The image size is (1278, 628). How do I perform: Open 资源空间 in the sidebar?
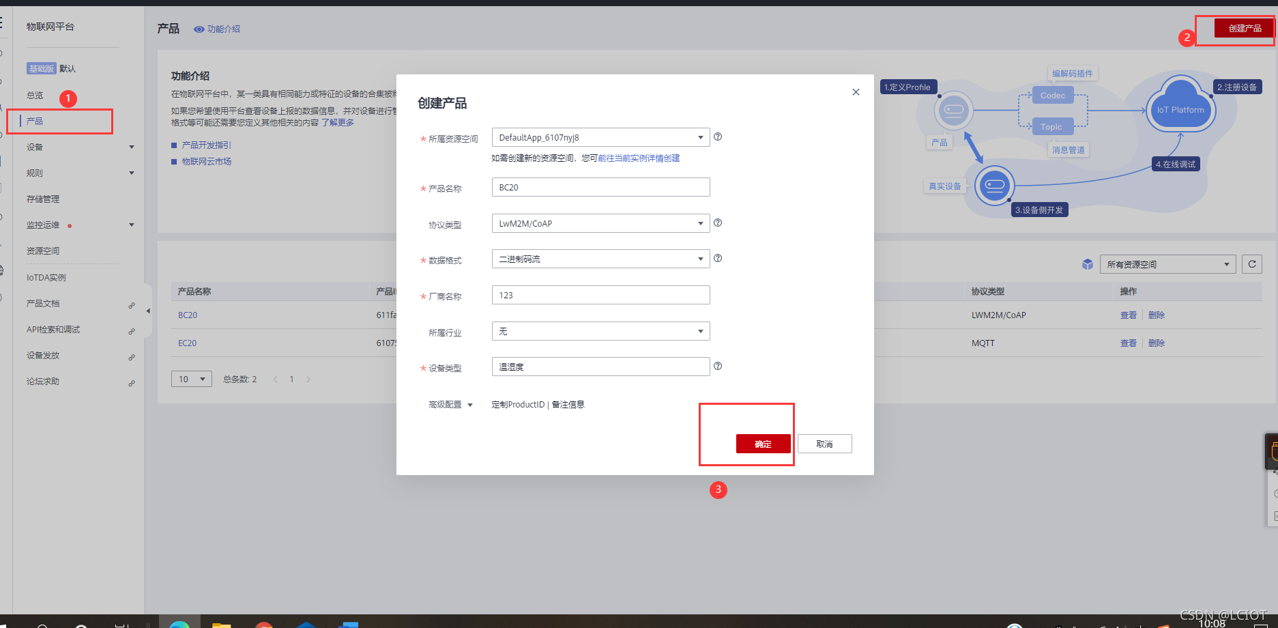(43, 251)
